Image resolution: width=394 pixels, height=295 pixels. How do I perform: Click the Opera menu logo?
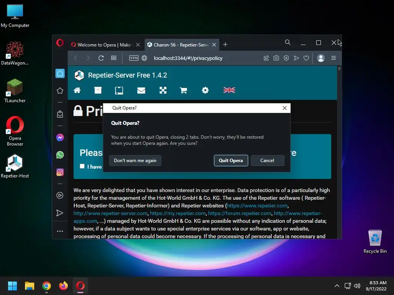pos(60,43)
